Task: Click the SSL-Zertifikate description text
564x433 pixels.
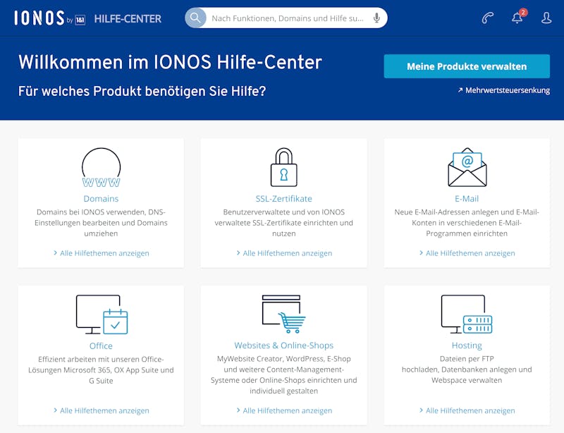Action: pyautogui.click(x=284, y=223)
